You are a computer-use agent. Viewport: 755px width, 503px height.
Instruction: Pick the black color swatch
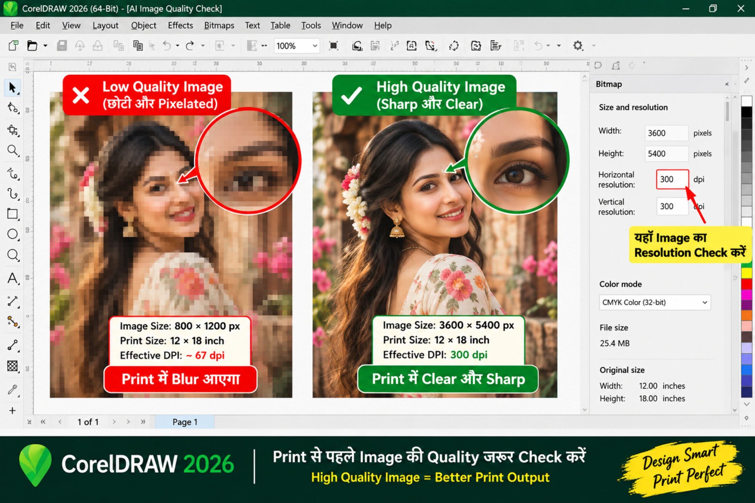(x=747, y=112)
